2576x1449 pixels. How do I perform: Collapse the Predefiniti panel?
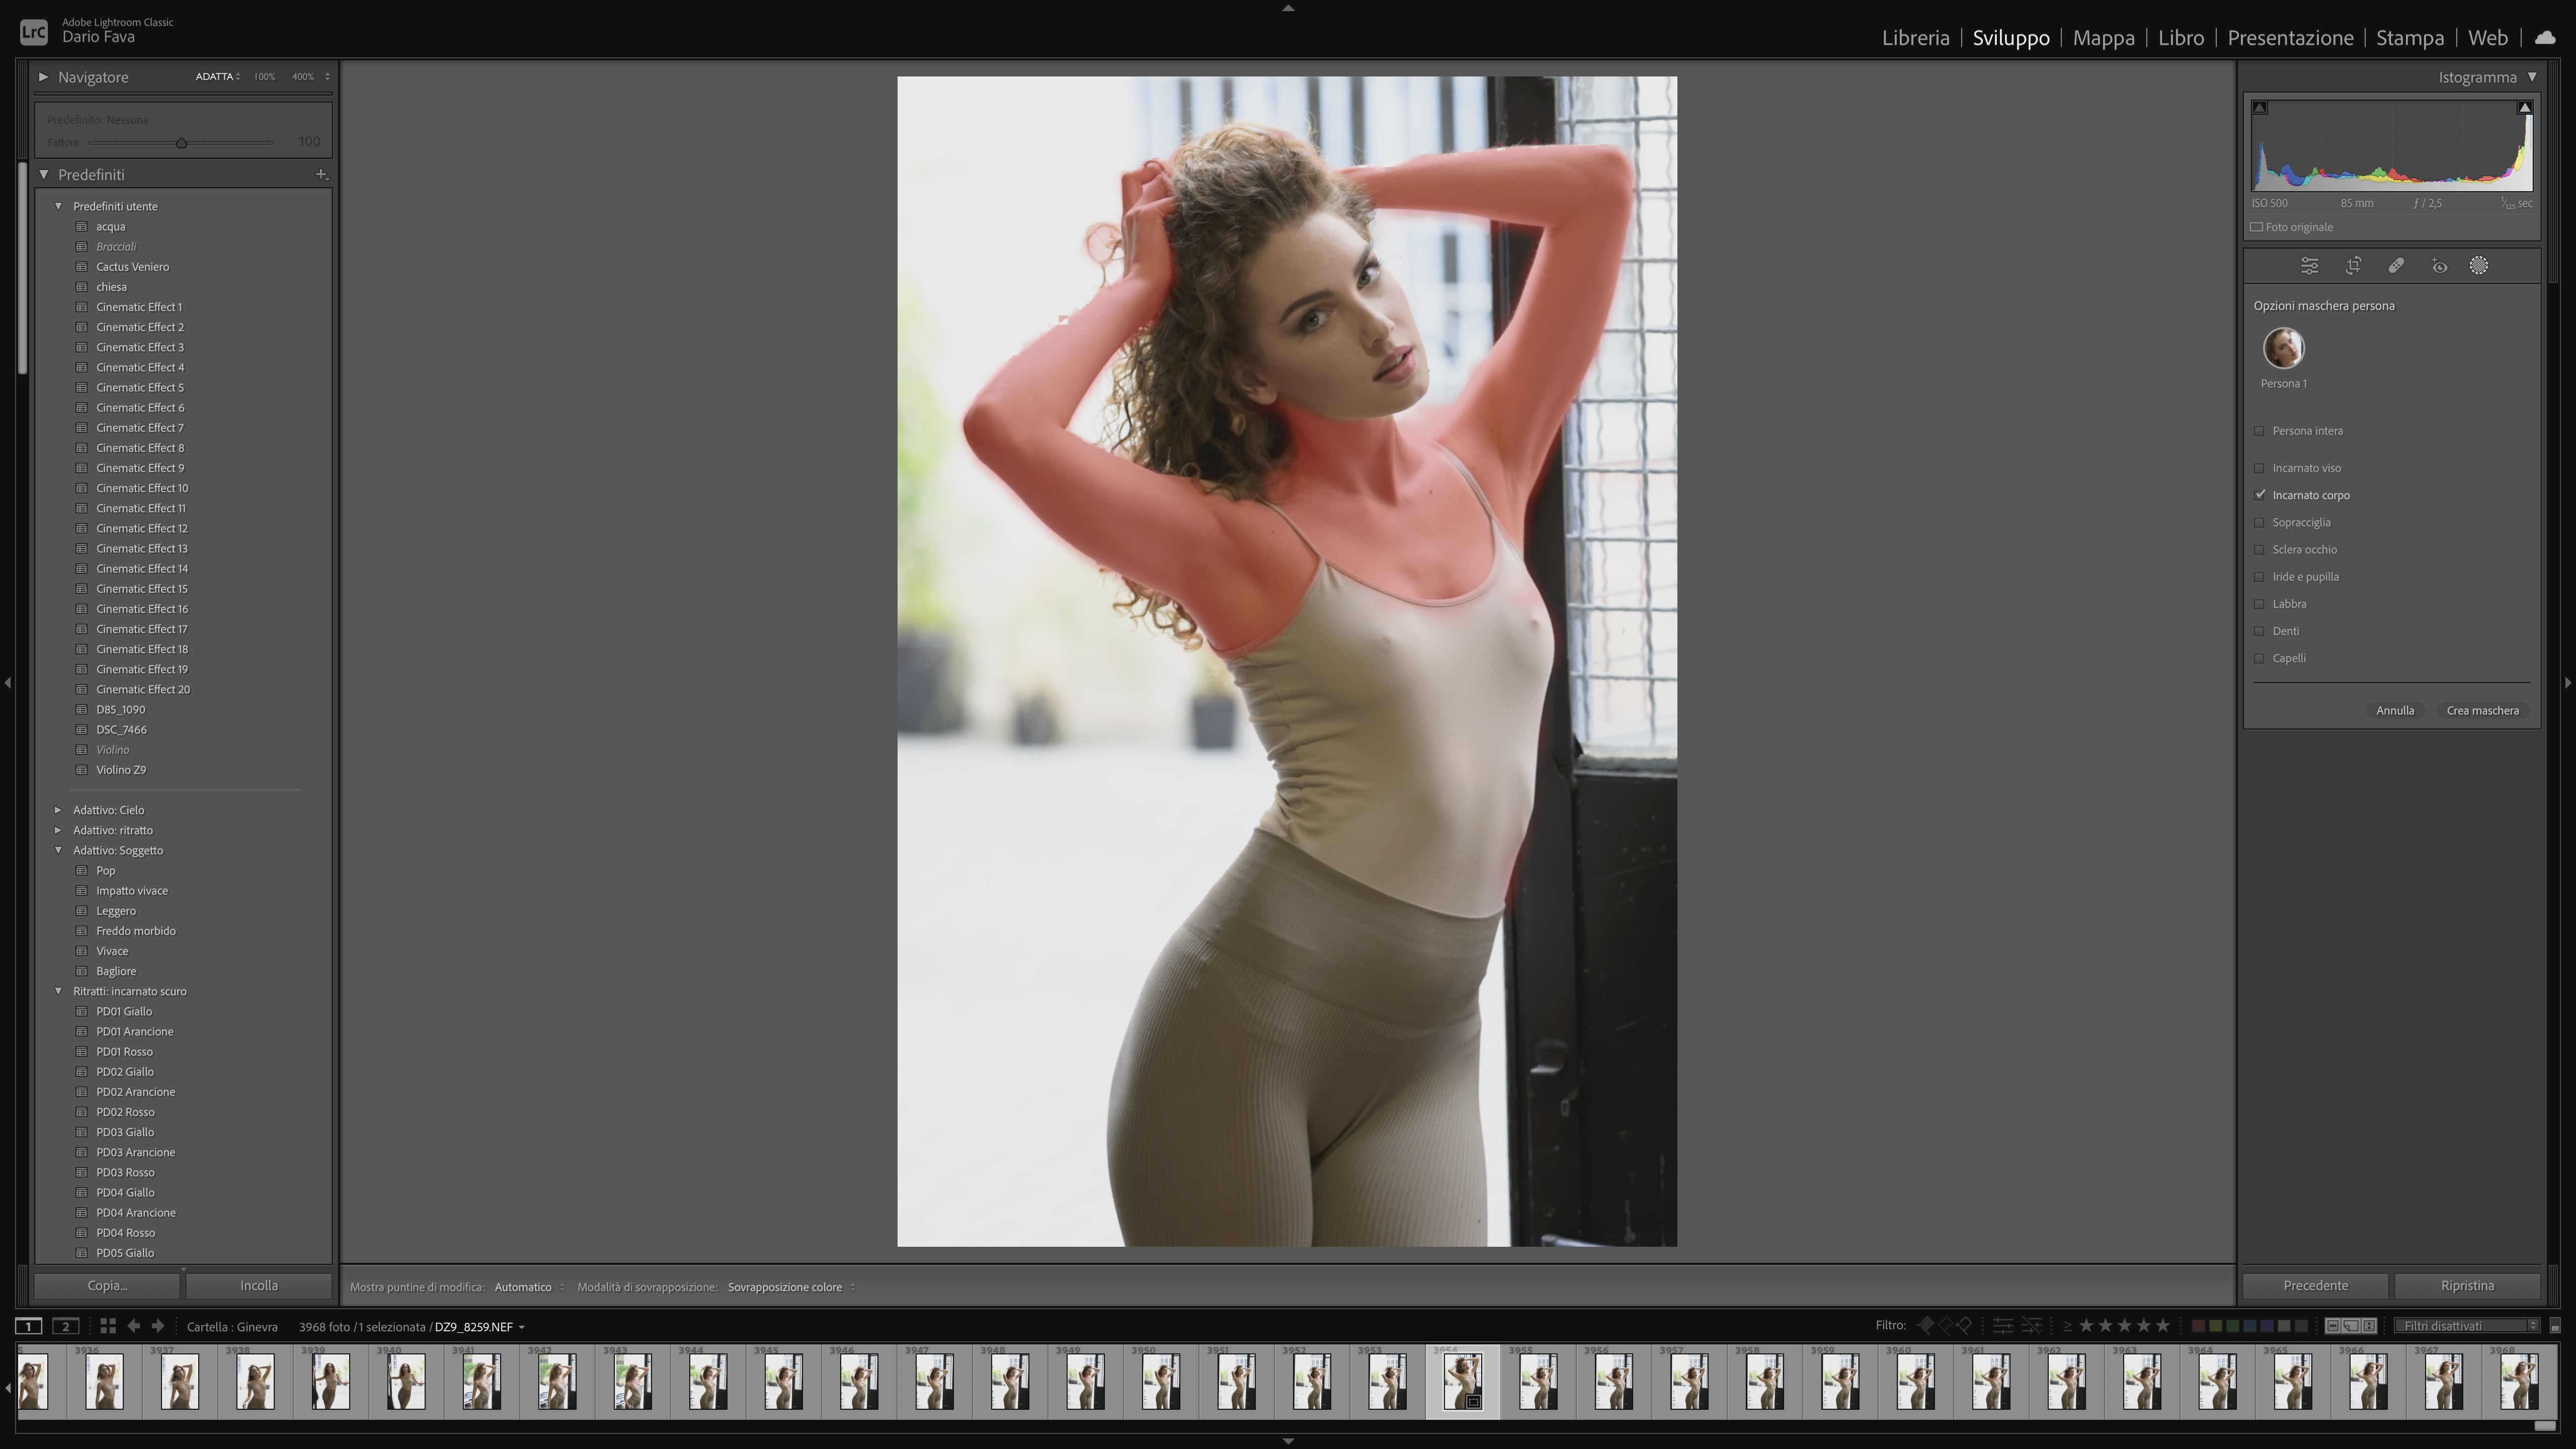pos(44,174)
